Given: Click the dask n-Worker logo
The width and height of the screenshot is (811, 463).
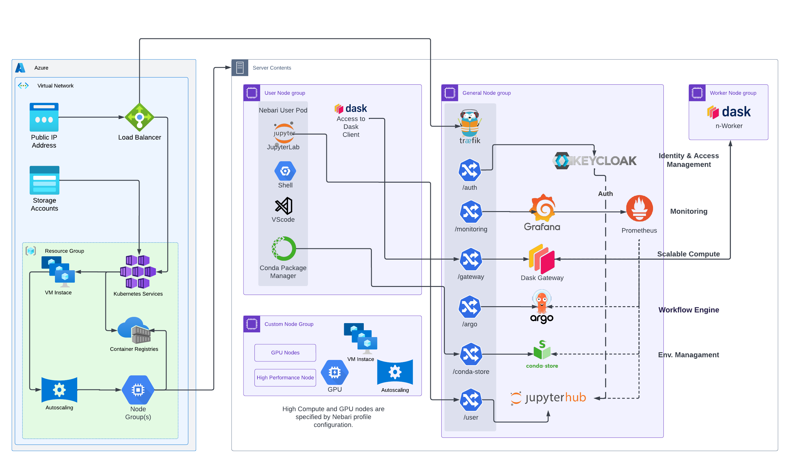Looking at the screenshot, I should click(x=729, y=112).
